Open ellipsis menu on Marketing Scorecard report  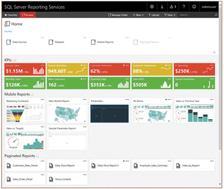(x=43, y=99)
